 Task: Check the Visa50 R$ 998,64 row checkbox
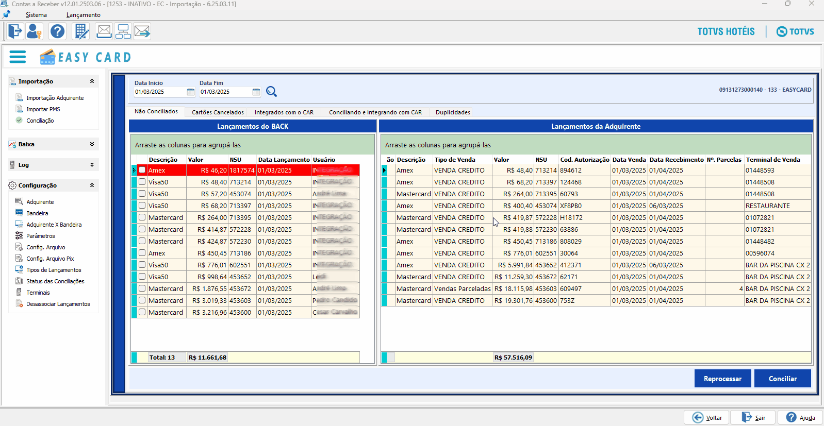[x=142, y=277]
